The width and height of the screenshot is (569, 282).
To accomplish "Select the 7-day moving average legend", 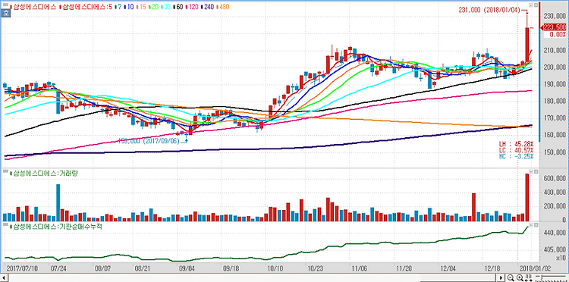I will [118, 7].
